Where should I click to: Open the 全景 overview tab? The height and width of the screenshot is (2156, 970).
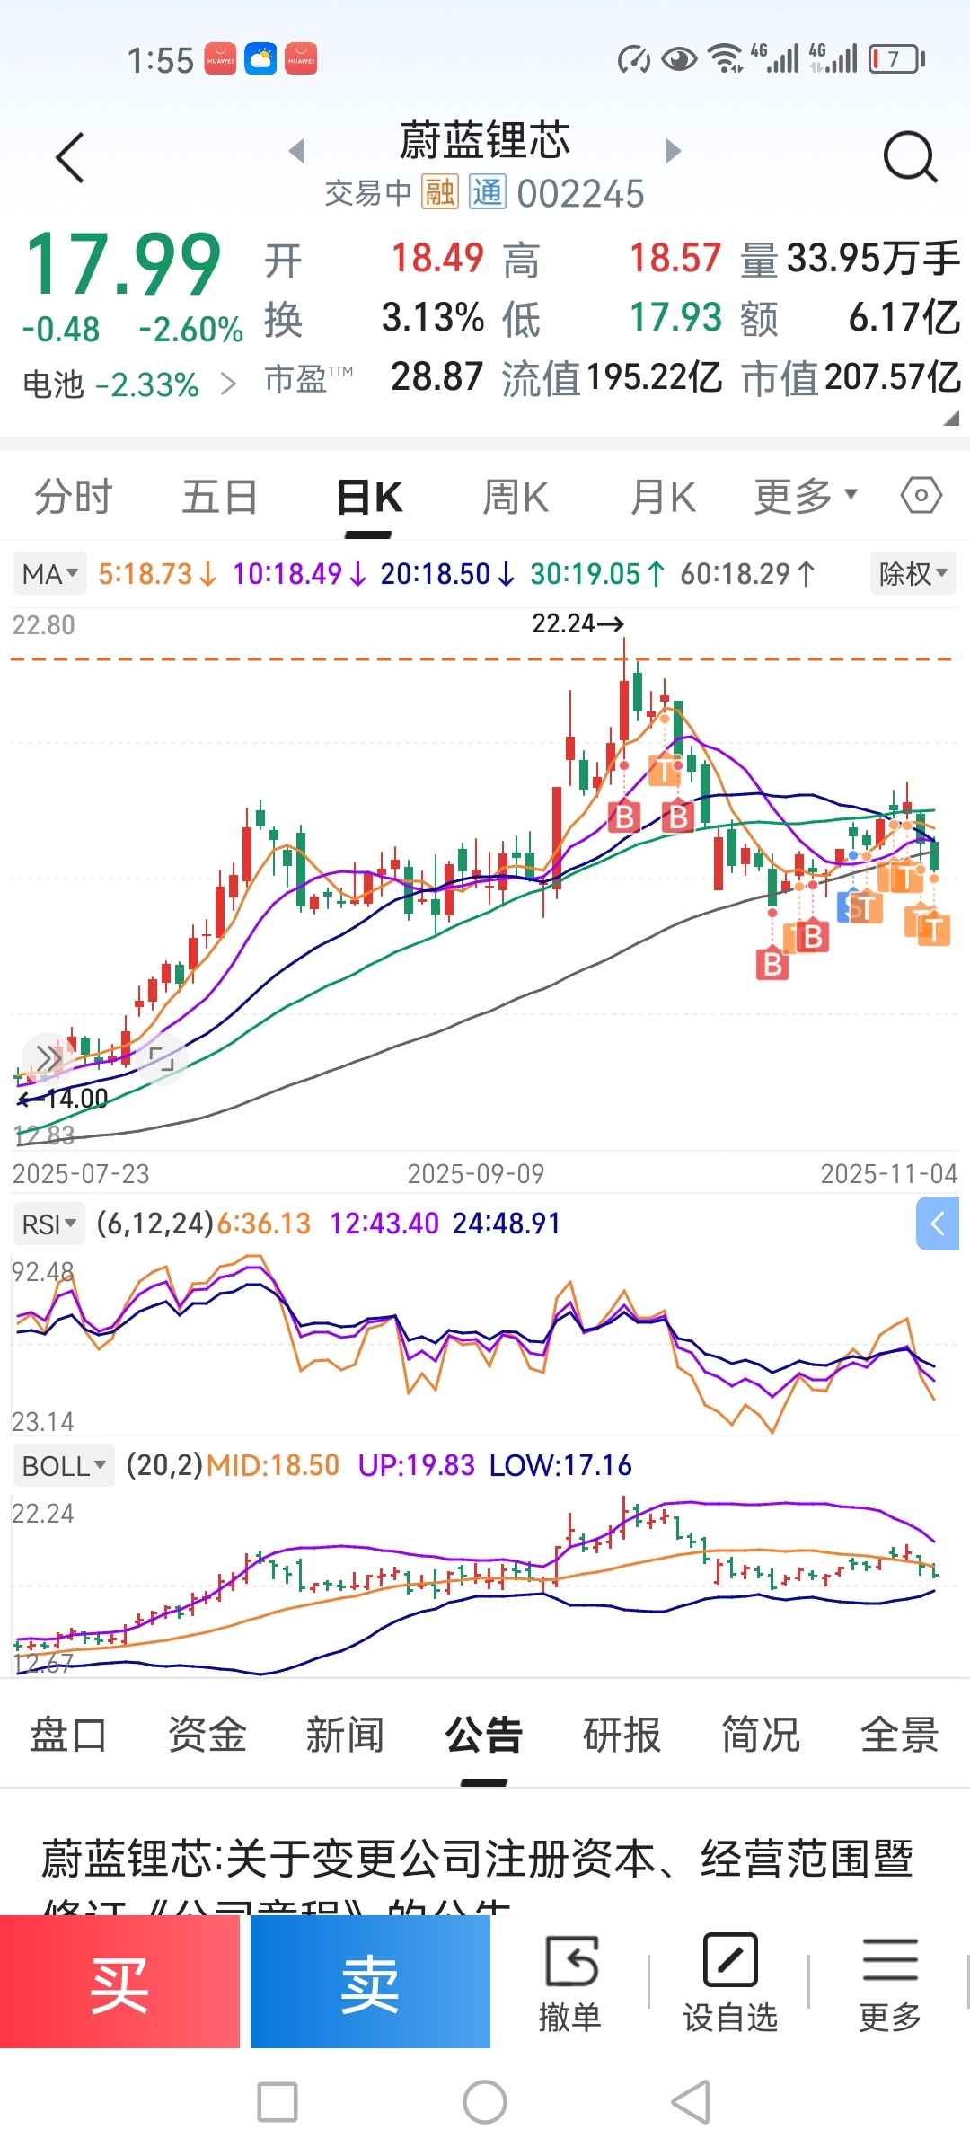click(899, 1735)
